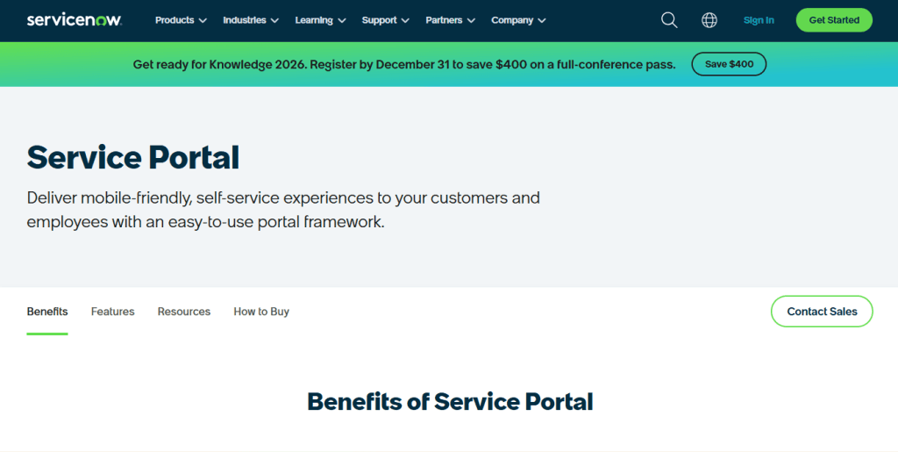The width and height of the screenshot is (898, 452).
Task: Click the Service Portal page heading
Action: coord(133,157)
